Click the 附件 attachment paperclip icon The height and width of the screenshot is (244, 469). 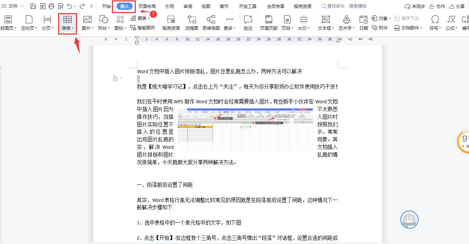pyautogui.click(x=380, y=28)
